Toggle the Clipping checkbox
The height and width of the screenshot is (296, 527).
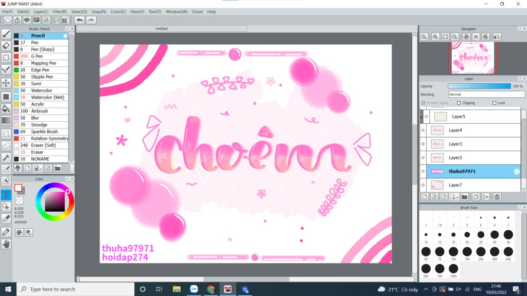coord(459,103)
